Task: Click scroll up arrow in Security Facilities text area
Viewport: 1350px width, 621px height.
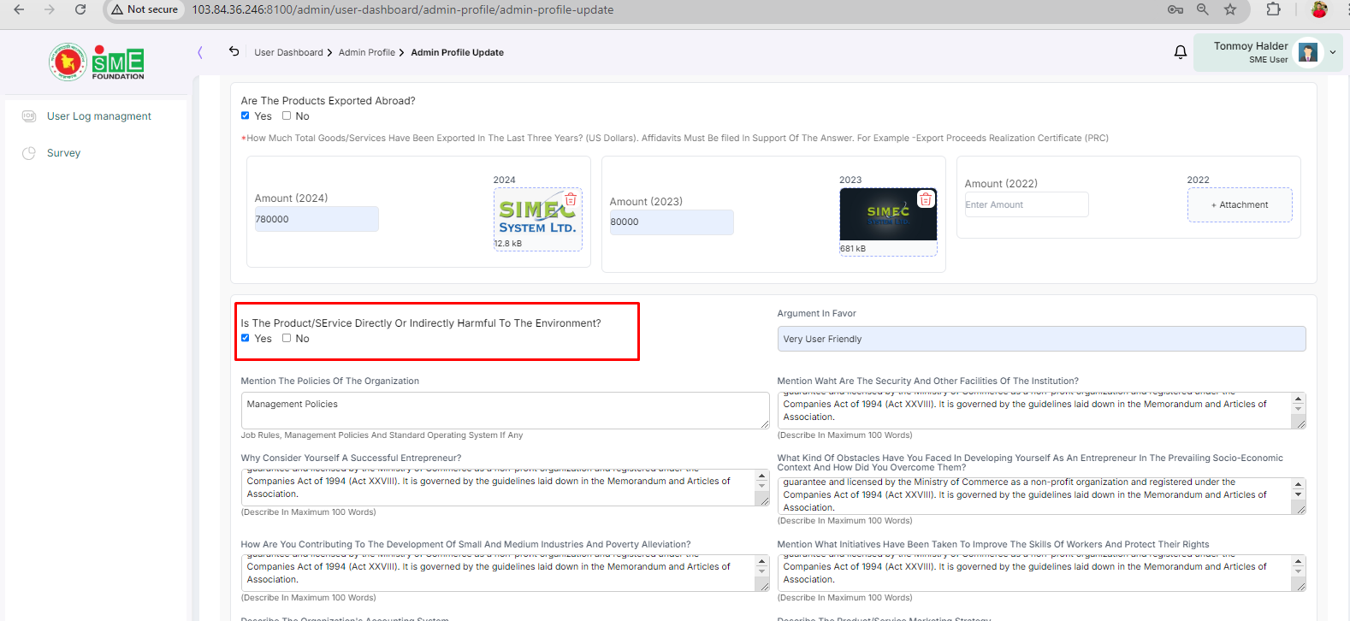Action: [x=1298, y=399]
